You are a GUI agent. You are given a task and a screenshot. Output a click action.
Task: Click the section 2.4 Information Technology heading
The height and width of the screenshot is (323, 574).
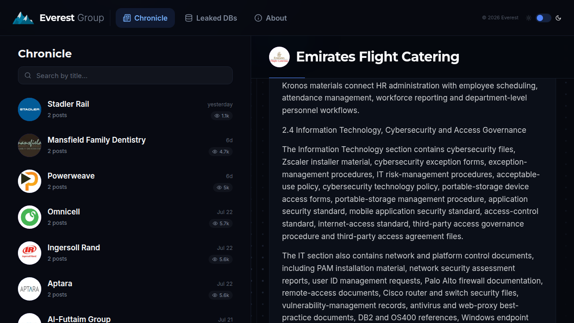[404, 130]
